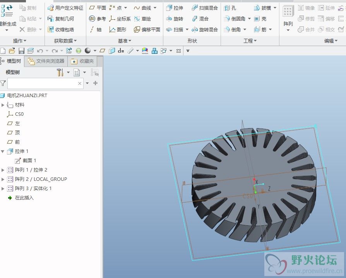This screenshot has height=278, width=346.
Task: Click the Offset Plane (偏移平面) tool
Action: pyautogui.click(x=147, y=29)
